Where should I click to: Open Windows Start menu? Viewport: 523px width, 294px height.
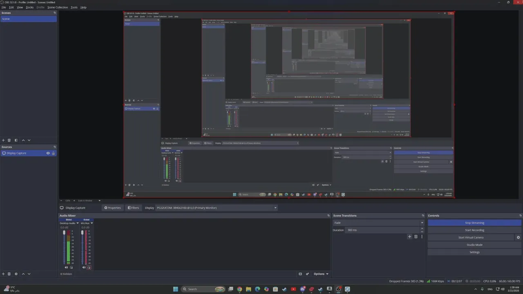[x=176, y=289]
